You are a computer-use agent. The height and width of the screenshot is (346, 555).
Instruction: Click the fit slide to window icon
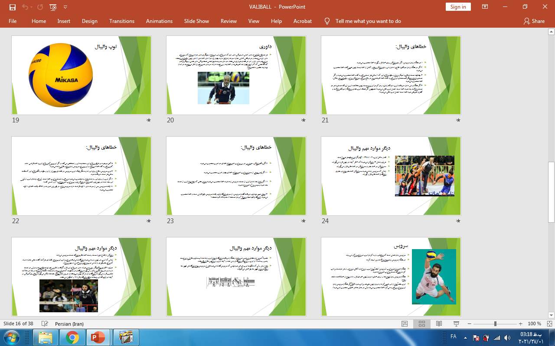click(x=550, y=324)
